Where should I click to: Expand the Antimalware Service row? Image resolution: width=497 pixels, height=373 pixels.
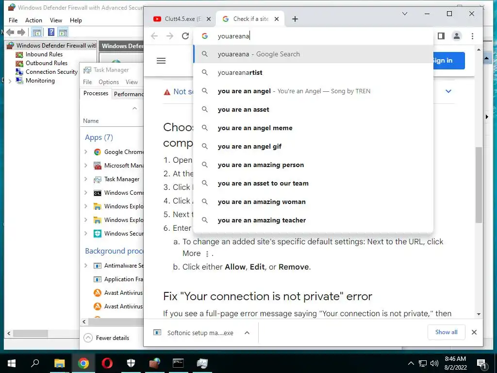[x=85, y=266]
